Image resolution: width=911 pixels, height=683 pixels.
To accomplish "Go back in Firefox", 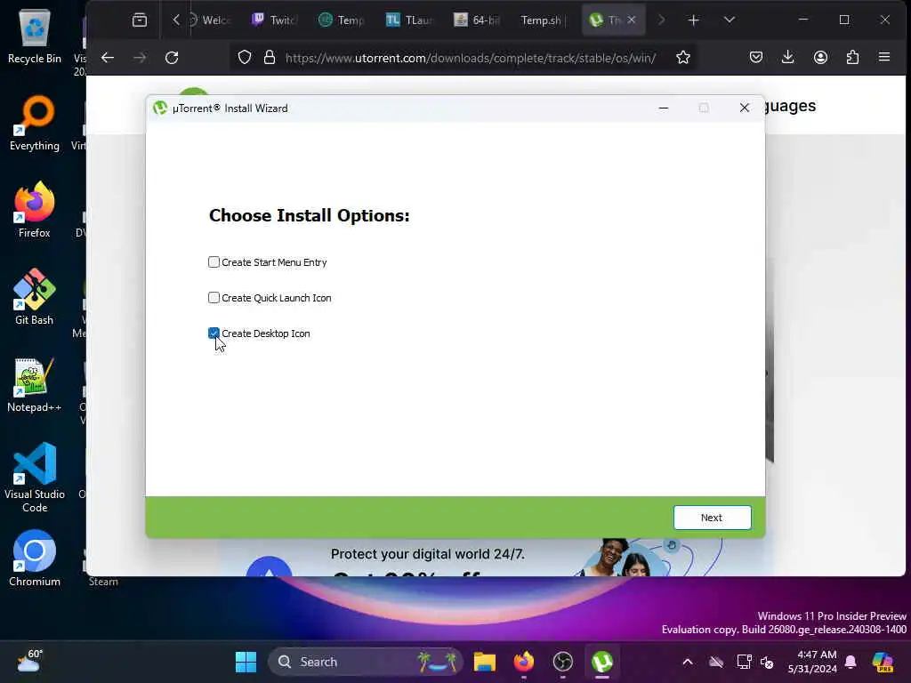I will (x=108, y=58).
